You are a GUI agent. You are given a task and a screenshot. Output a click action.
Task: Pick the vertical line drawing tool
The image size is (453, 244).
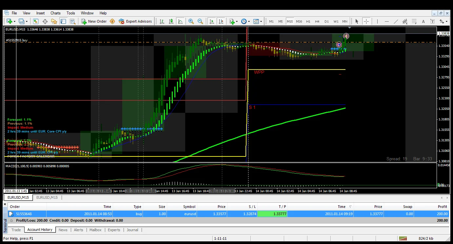click(x=377, y=21)
